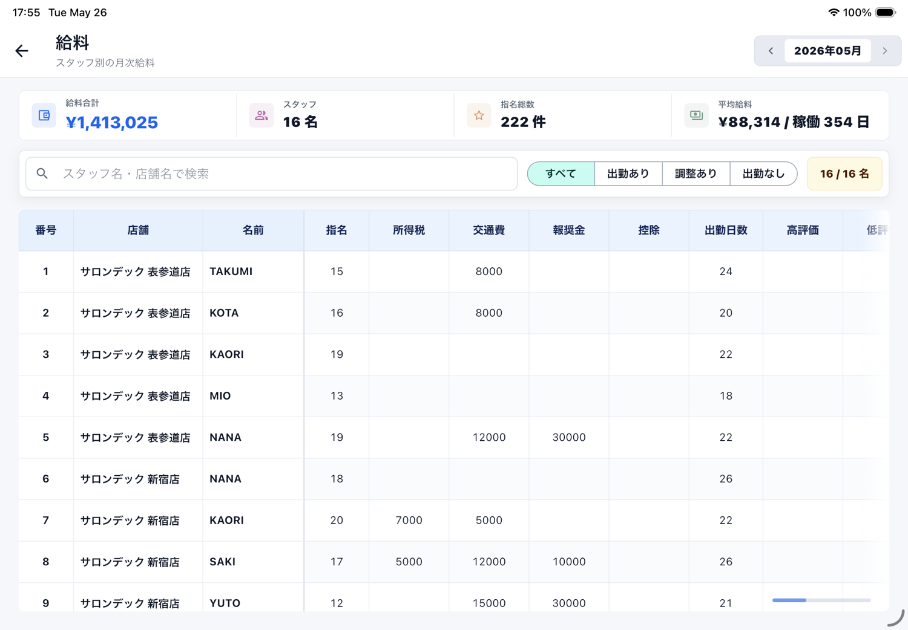Click the 30000 bonus in NANA row 5
Image resolution: width=908 pixels, height=630 pixels.
pos(569,437)
